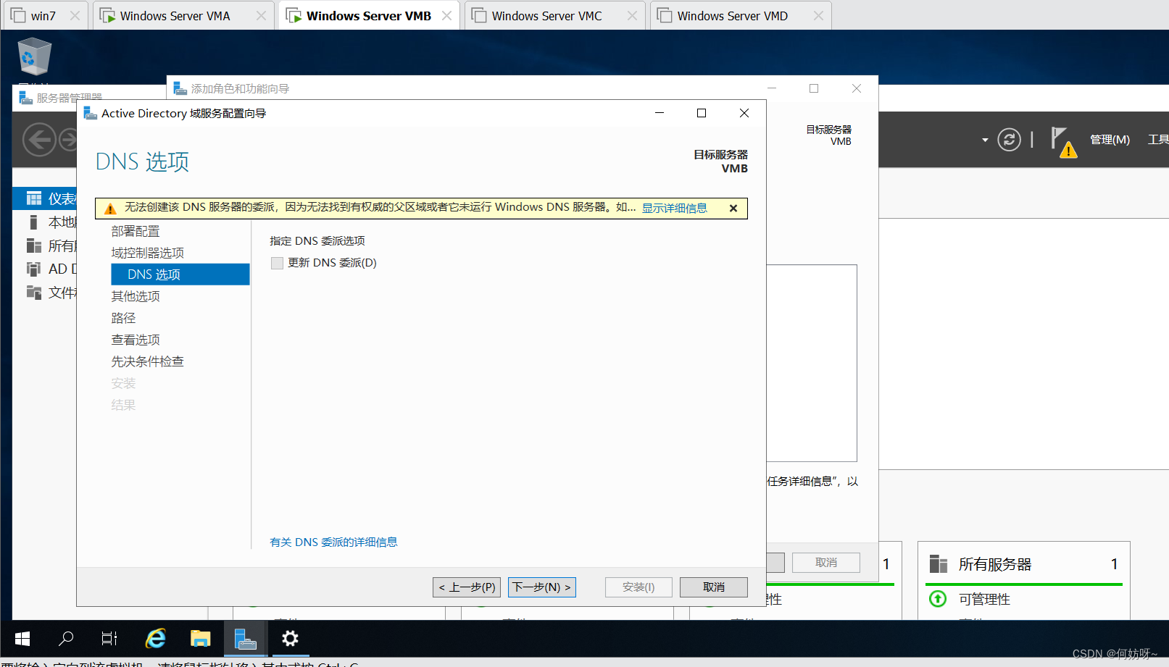Switch to Server Manager taskbar icon

click(246, 638)
